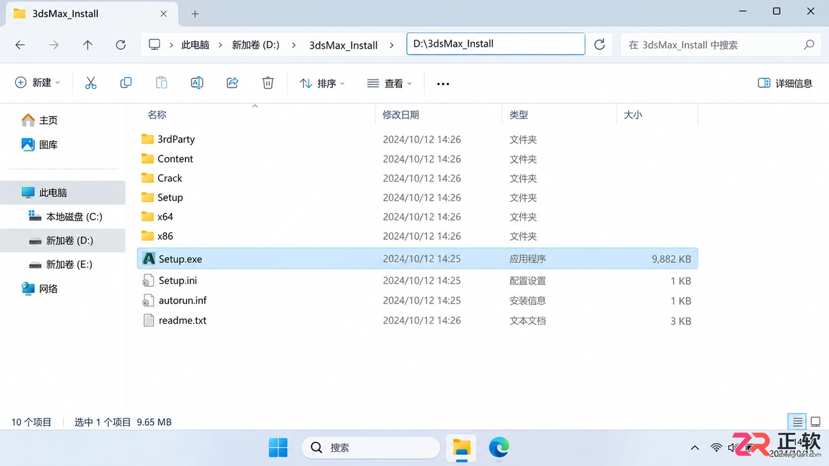
Task: Click refresh icon left of breadcrumb
Action: (x=121, y=45)
